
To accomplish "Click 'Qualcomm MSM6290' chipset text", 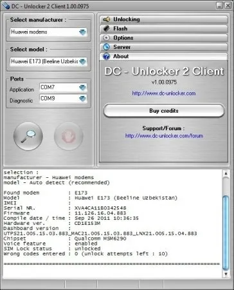I will pyautogui.click(x=100, y=238).
